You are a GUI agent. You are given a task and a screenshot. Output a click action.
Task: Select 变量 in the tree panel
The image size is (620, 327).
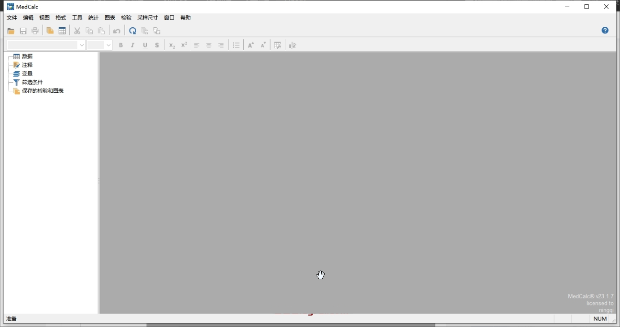27,74
